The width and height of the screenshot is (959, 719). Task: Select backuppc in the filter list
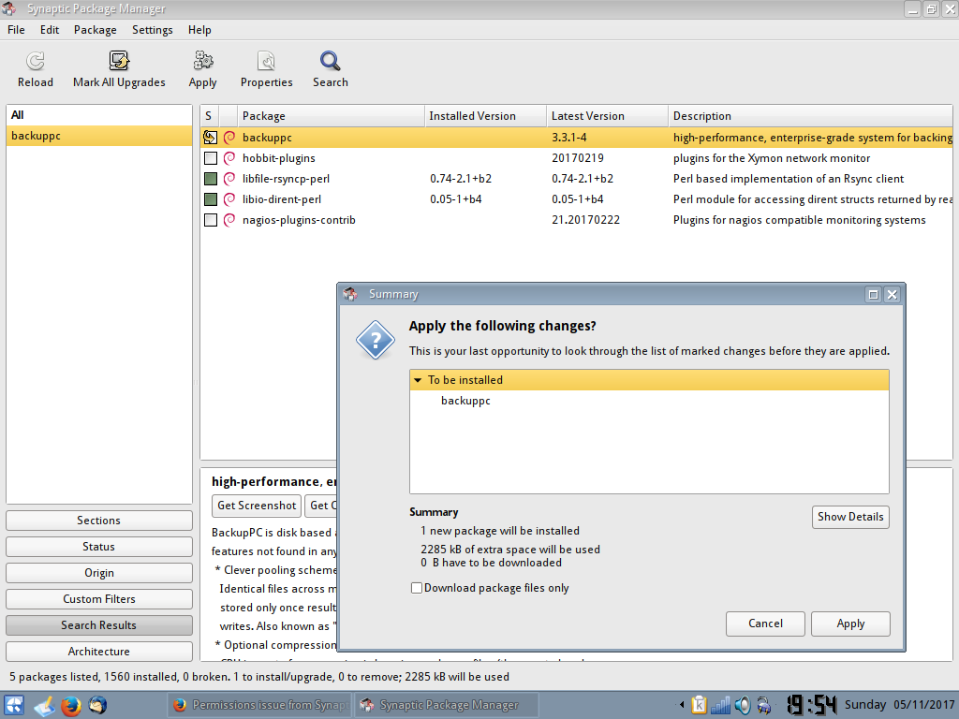pos(99,136)
